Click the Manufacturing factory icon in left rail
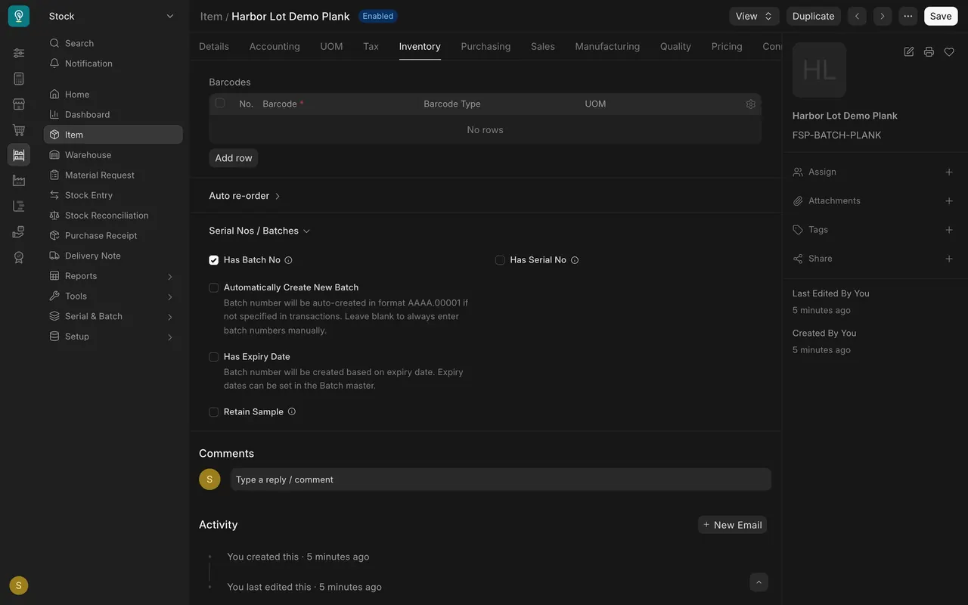 (x=19, y=180)
